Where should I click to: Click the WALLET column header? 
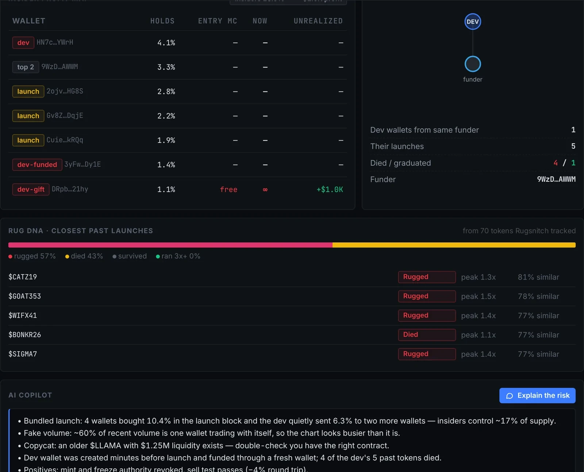29,21
